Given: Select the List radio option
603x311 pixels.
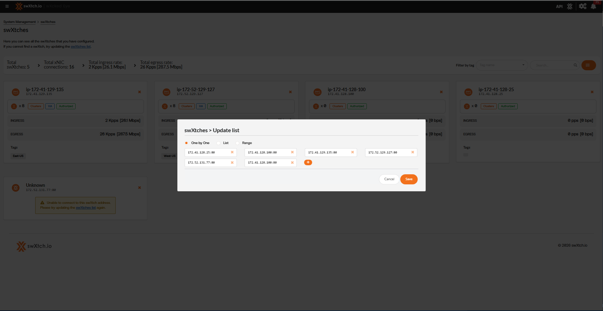Looking at the screenshot, I should click(218, 143).
